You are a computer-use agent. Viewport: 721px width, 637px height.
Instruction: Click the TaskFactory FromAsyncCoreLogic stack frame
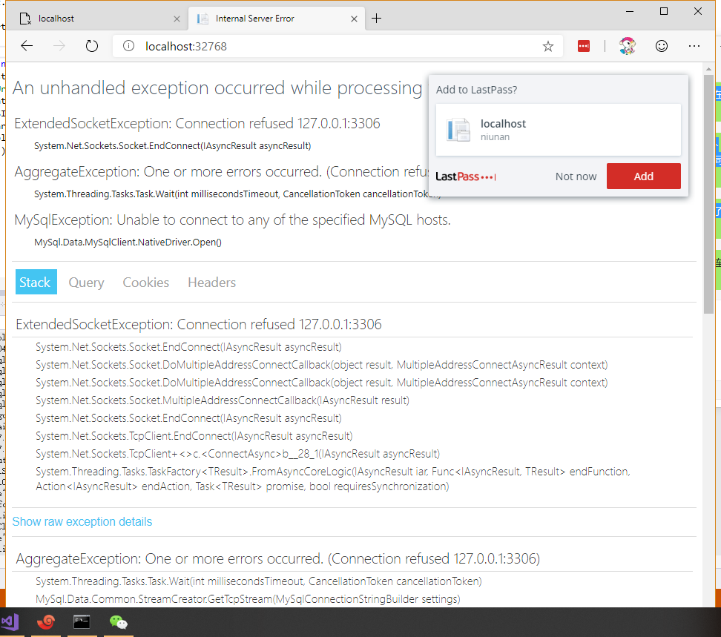pos(333,479)
